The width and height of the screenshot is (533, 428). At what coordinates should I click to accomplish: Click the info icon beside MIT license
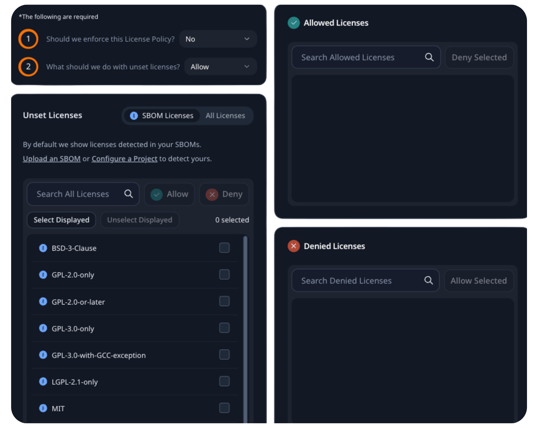click(43, 408)
